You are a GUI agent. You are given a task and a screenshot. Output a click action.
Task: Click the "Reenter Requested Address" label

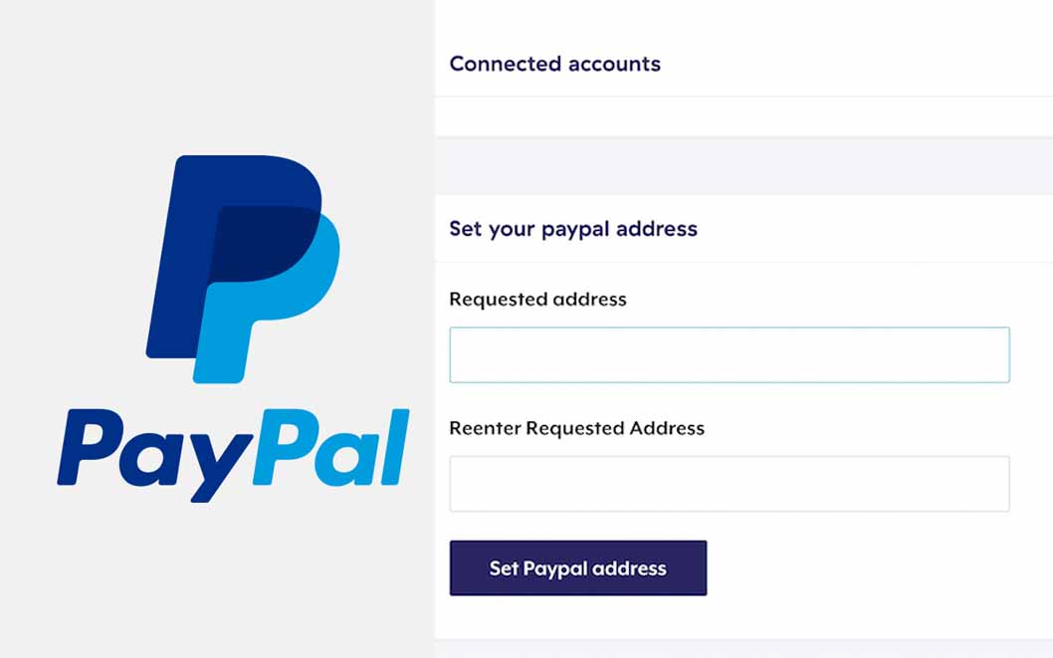click(x=577, y=428)
